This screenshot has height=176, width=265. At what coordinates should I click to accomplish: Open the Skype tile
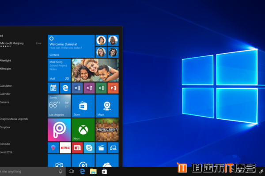click(x=89, y=148)
